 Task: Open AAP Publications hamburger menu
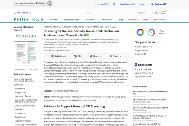pos(23,13)
